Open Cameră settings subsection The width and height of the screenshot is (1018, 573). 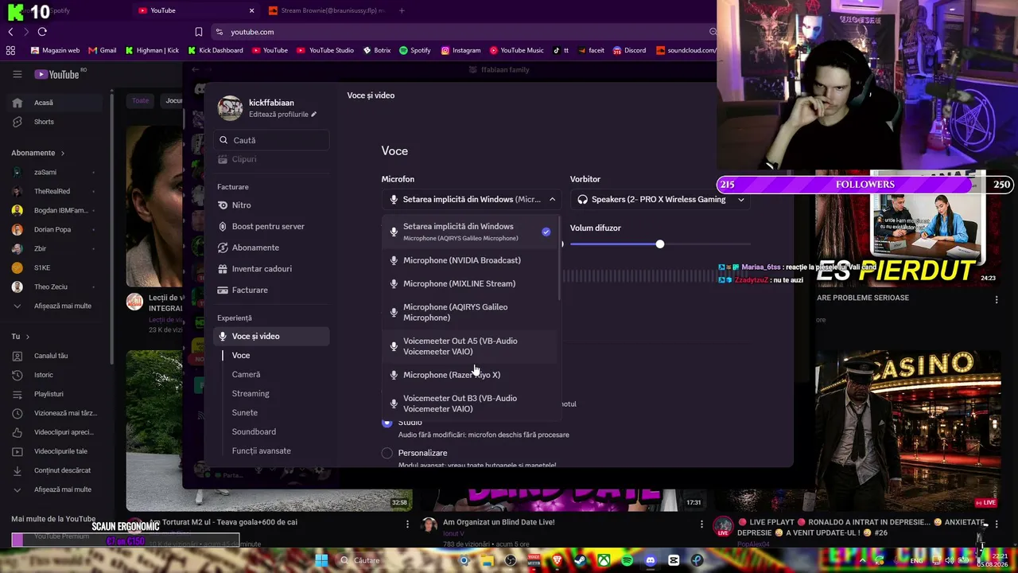click(x=246, y=374)
